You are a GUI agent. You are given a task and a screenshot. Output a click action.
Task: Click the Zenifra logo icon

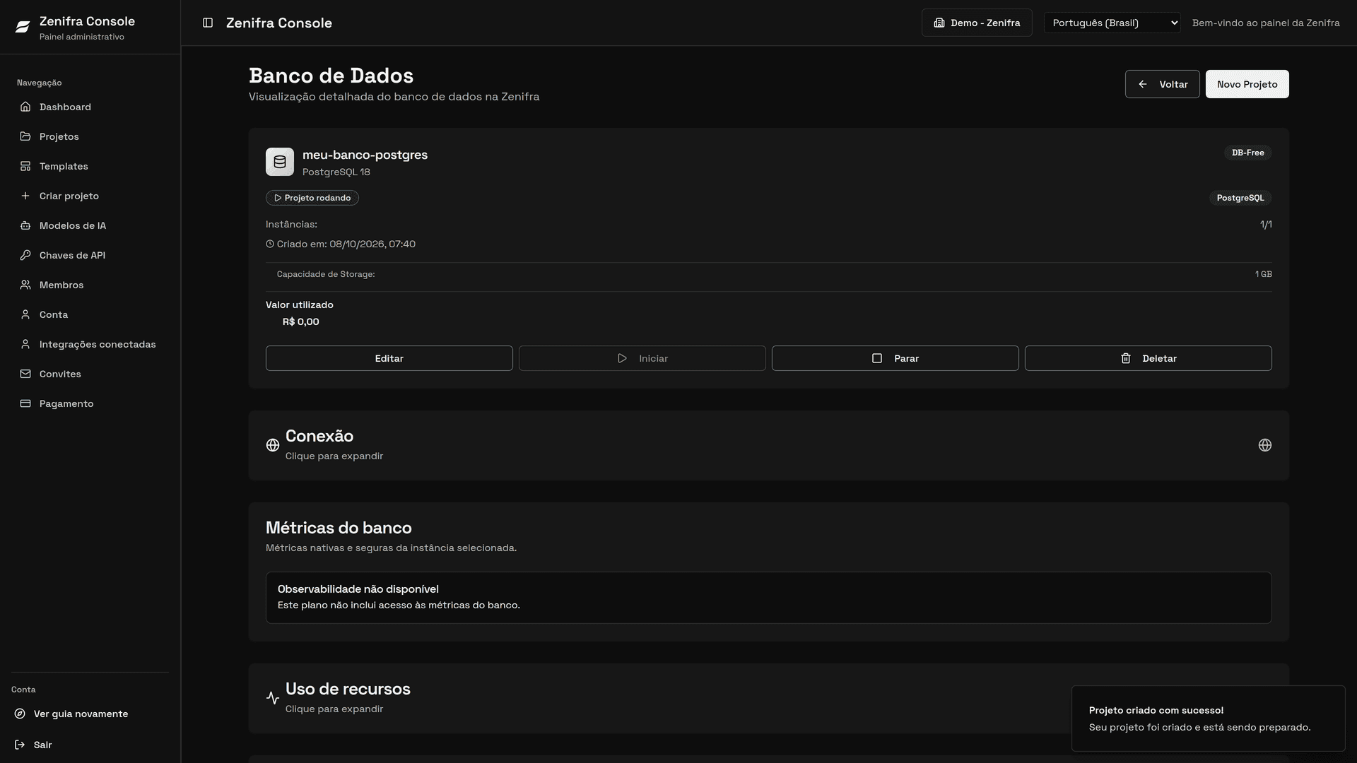(x=23, y=27)
